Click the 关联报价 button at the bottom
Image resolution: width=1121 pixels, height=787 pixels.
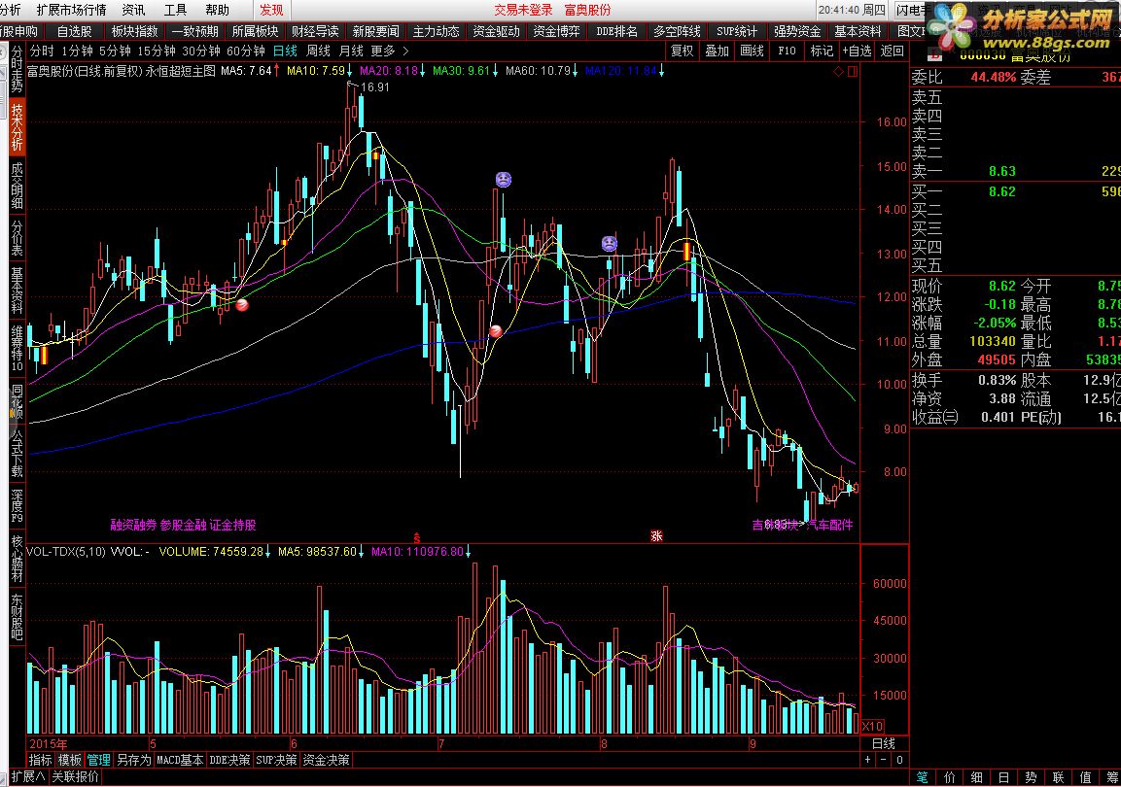75,777
